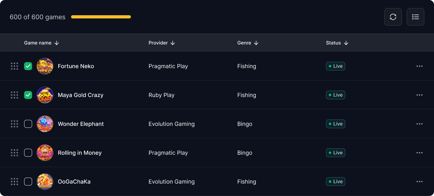Click the Fortune Neko drag handle
The height and width of the screenshot is (196, 434).
point(14,66)
